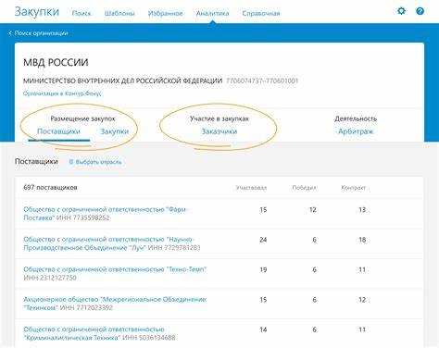This screenshot has height=348, width=439.
Task: Click participation value 24 in Луч row
Action: coord(263,240)
